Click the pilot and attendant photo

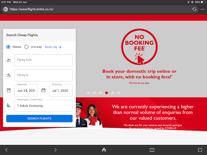89,114
